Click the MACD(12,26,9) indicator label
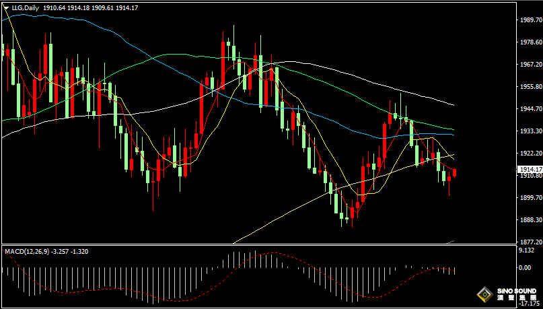Image resolution: width=543 pixels, height=309 pixels. click(x=27, y=251)
